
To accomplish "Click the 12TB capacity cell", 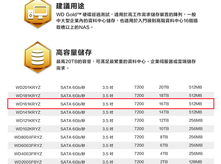I will click(164, 120).
